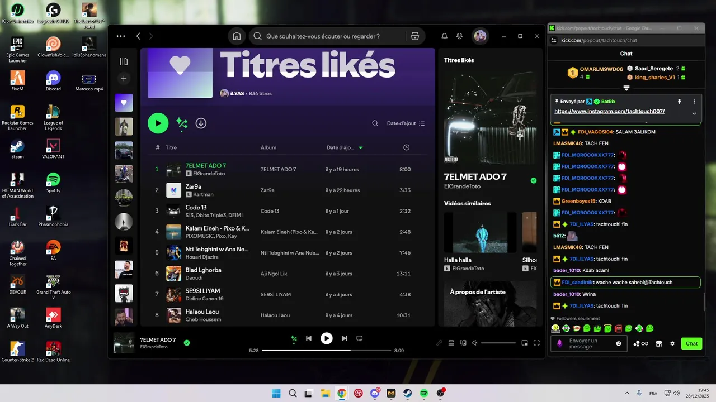Seek on the song progress bar

327,350
